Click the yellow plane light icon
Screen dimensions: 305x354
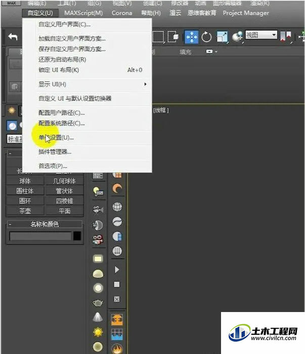click(98, 258)
